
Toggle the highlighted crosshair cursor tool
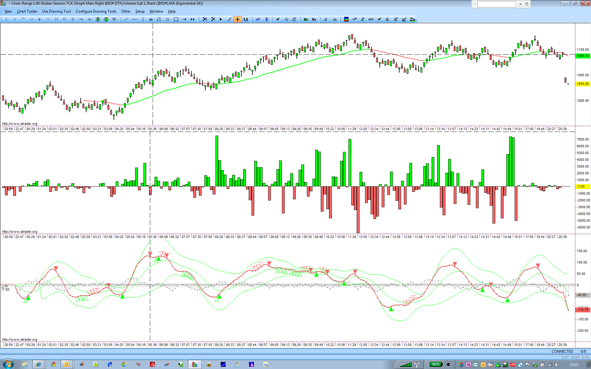coord(238,19)
